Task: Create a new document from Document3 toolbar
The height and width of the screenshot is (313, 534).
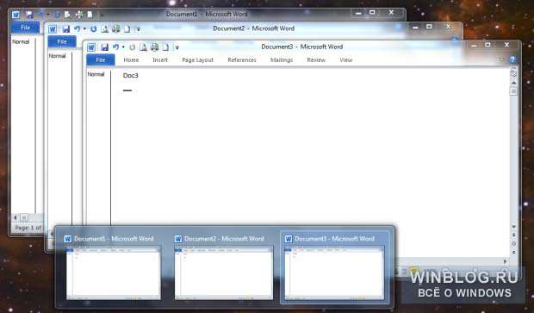Action: tap(165, 47)
